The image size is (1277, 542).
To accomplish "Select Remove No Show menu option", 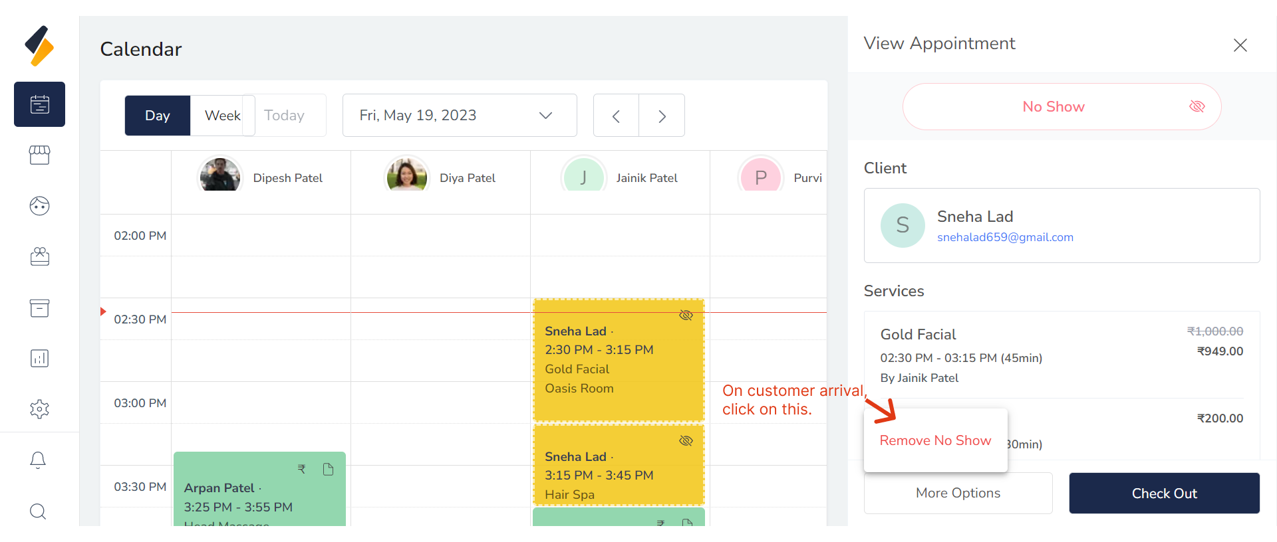I will click(x=935, y=440).
